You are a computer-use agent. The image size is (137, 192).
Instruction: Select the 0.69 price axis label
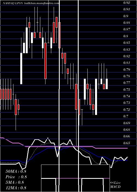[127, 123]
